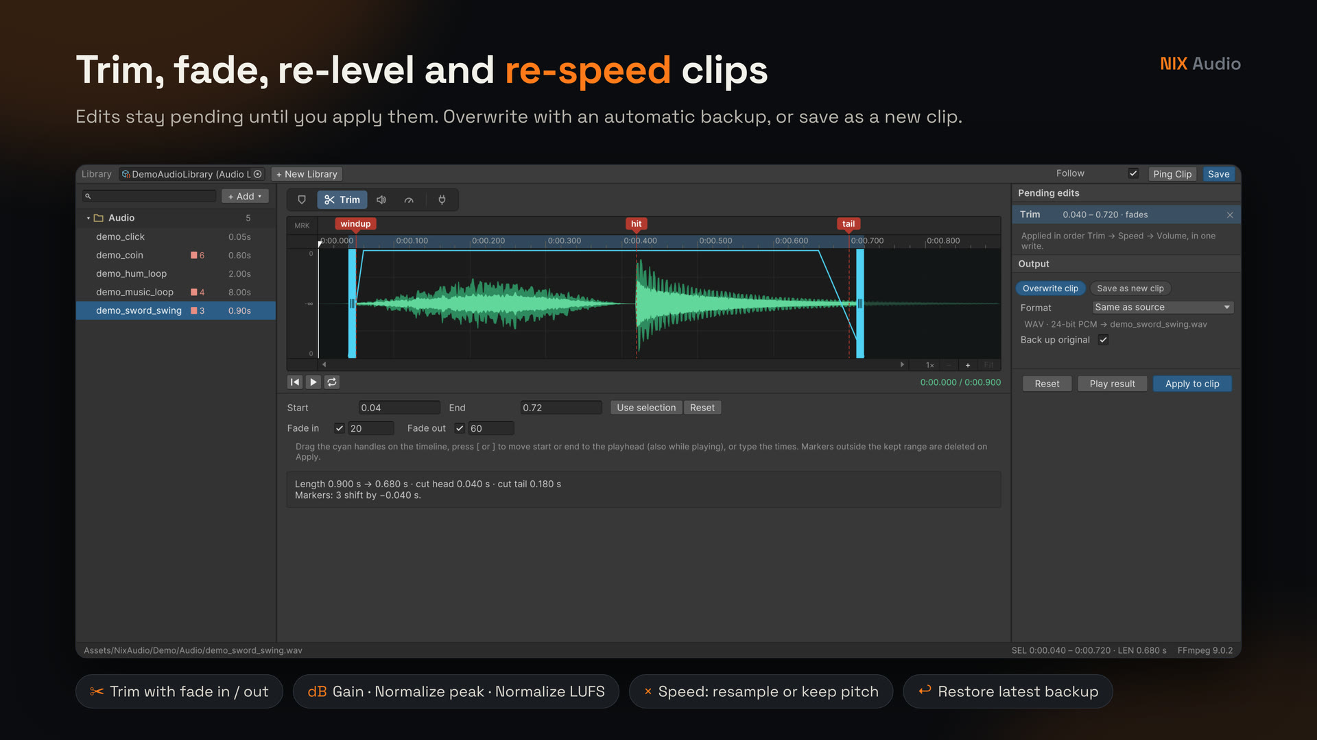Zoom in the waveform with plus

[968, 365]
